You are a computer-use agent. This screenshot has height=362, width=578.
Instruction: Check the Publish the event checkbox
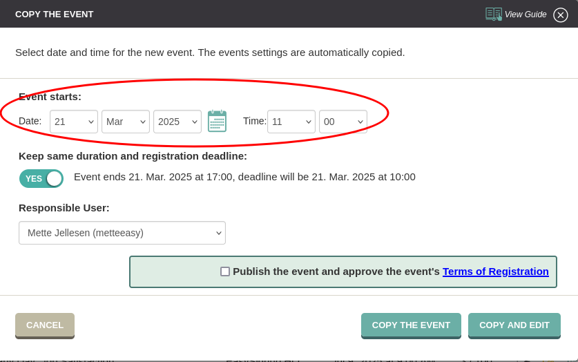[x=225, y=271]
